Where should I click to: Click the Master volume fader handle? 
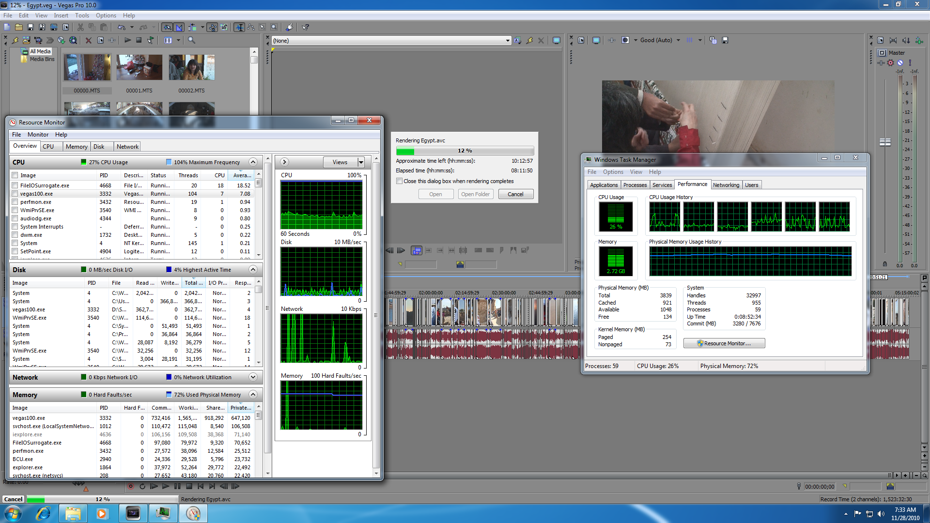[885, 142]
